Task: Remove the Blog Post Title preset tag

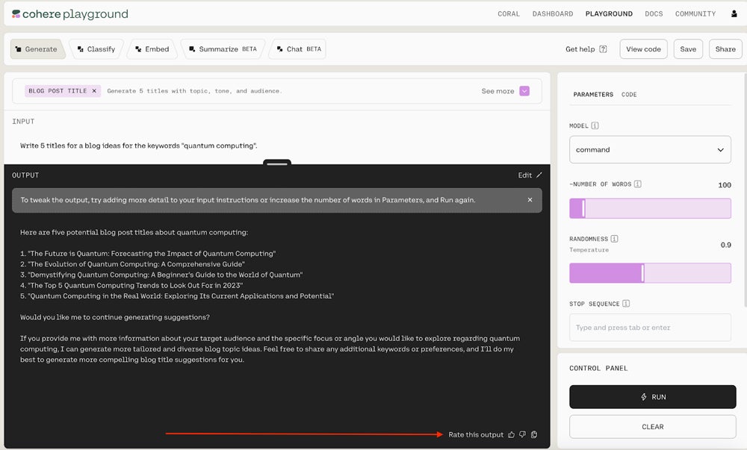Action: point(94,91)
